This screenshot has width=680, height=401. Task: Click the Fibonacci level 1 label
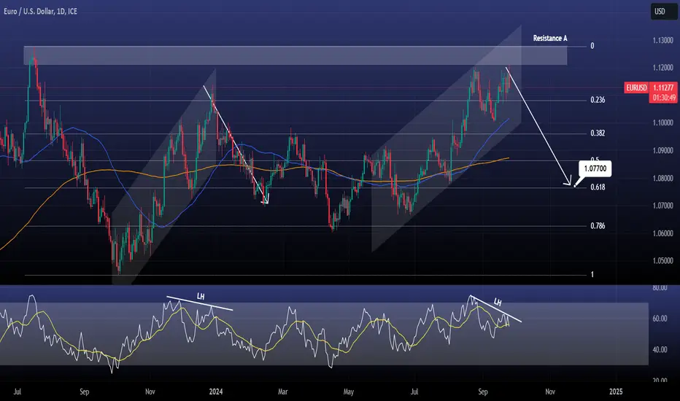coord(592,274)
